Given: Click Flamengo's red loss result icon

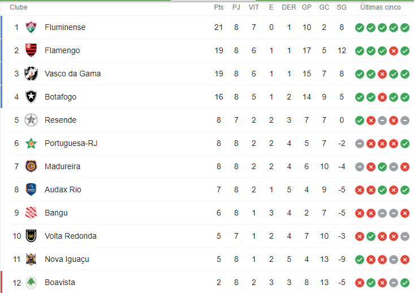Looking at the screenshot, I should click(x=394, y=51).
